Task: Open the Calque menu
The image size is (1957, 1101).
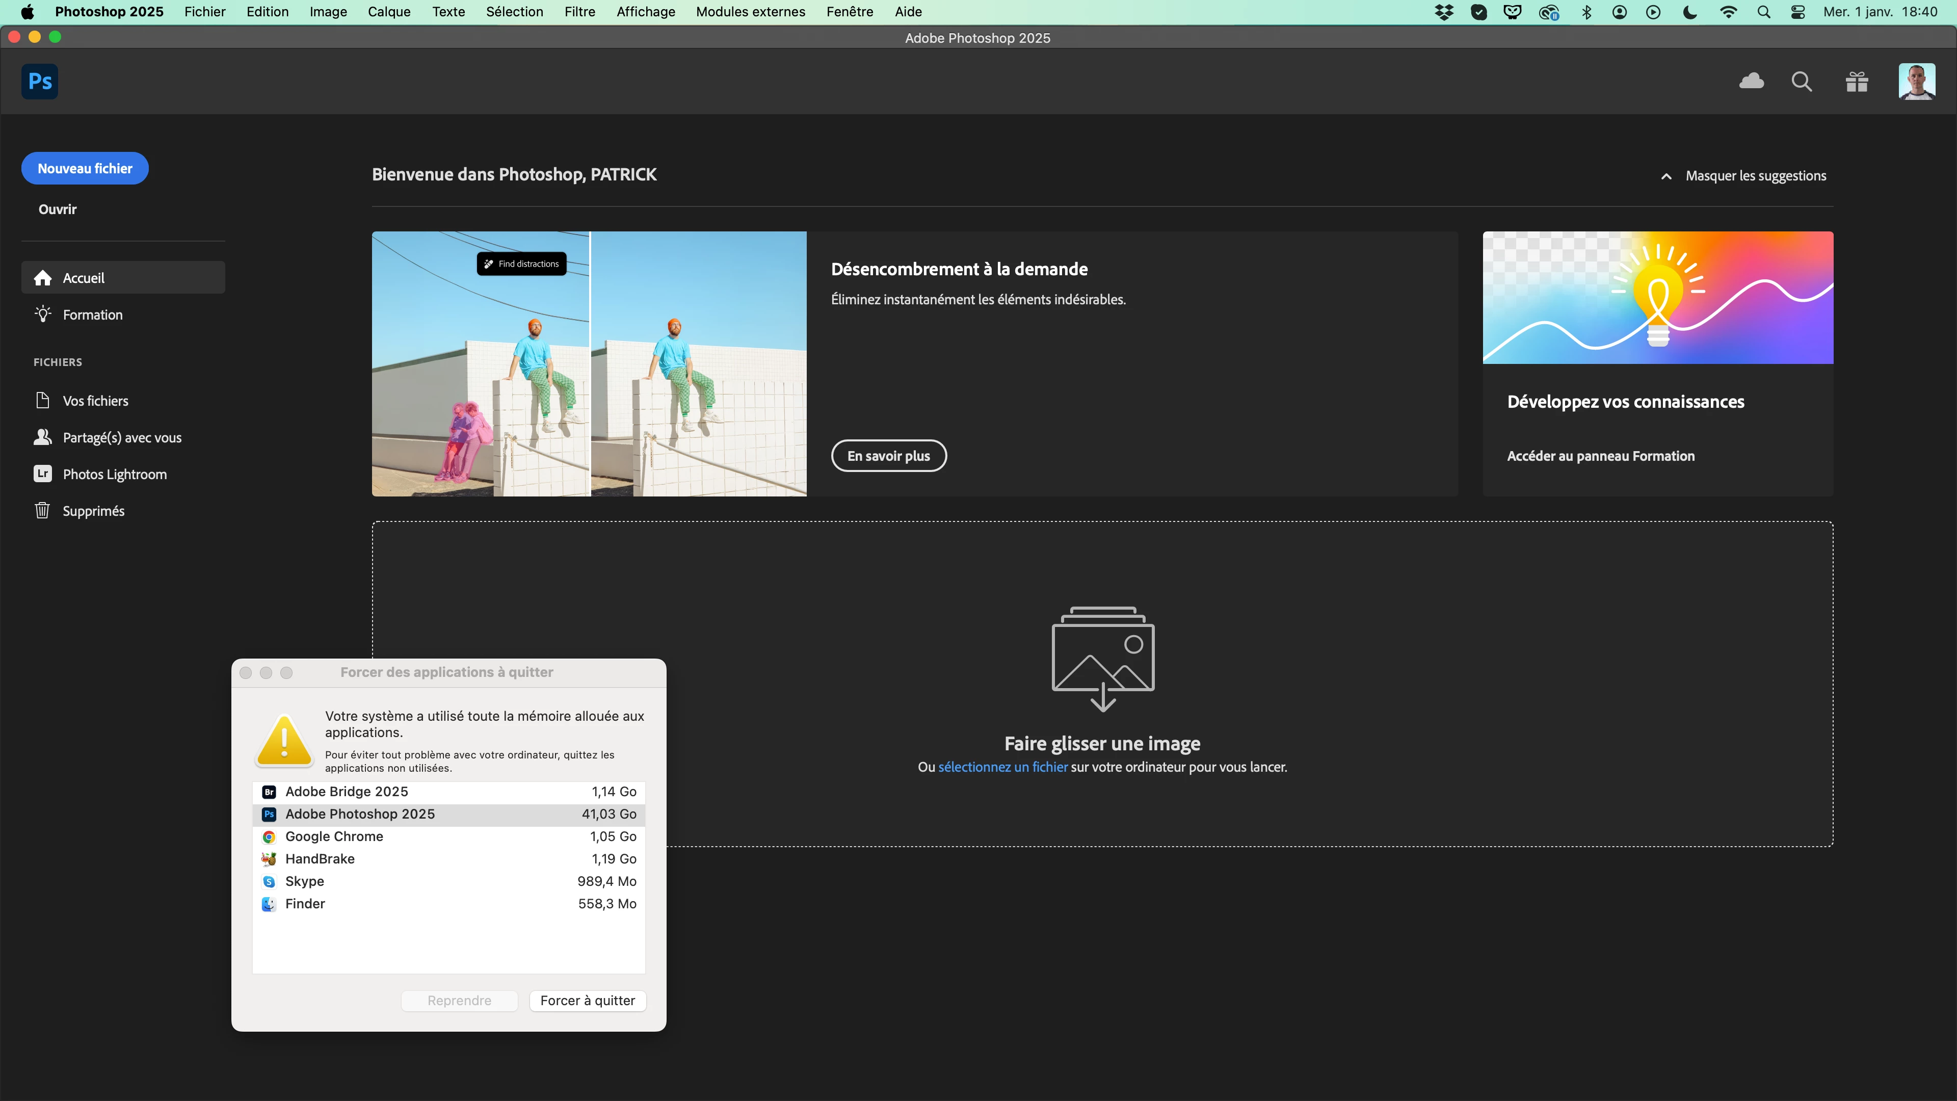Action: click(388, 12)
